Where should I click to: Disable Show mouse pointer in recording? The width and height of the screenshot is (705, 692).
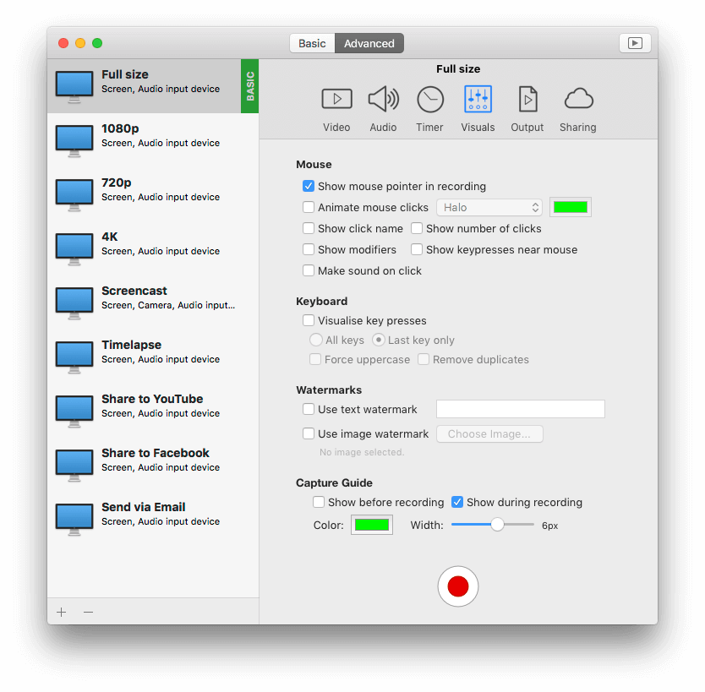(309, 187)
